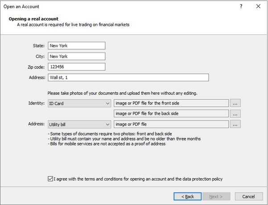Browse for the ID back side file
This screenshot has width=268, height=205.
tap(236, 114)
